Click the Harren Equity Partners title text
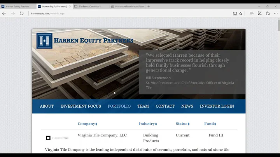 pyautogui.click(x=93, y=40)
